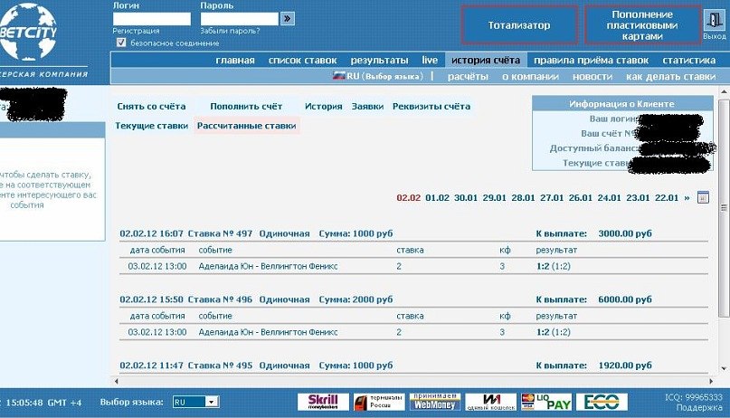Open the Выбор языка RU dropdown
The width and height of the screenshot is (730, 418).
click(195, 402)
